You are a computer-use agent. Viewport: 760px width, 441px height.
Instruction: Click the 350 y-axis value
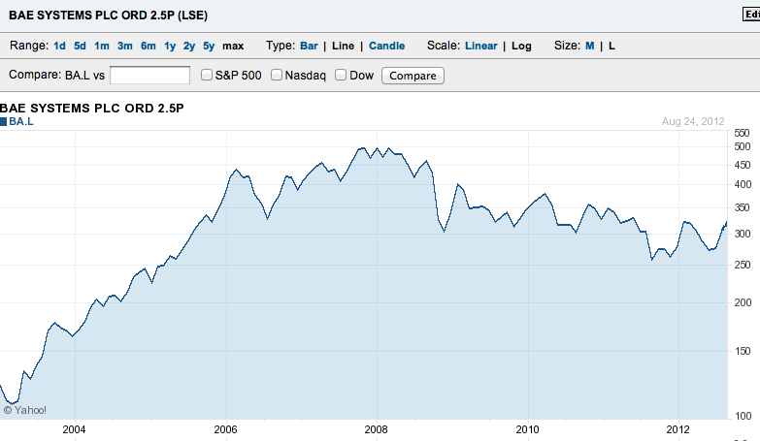[x=743, y=207]
